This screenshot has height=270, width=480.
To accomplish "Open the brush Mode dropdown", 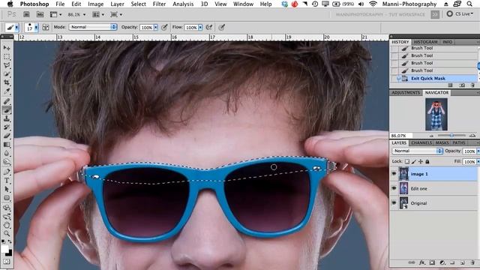I will (x=93, y=27).
